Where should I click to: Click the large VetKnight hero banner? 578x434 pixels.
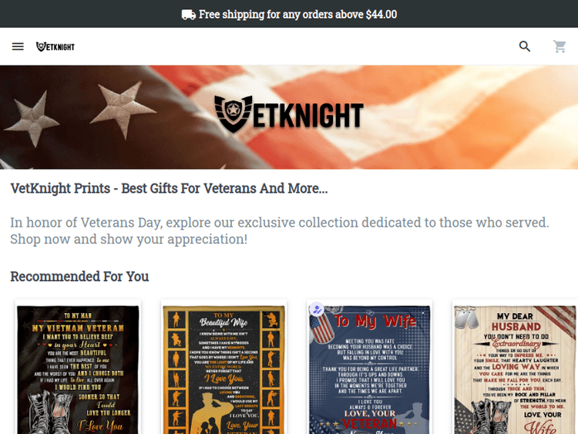289,117
